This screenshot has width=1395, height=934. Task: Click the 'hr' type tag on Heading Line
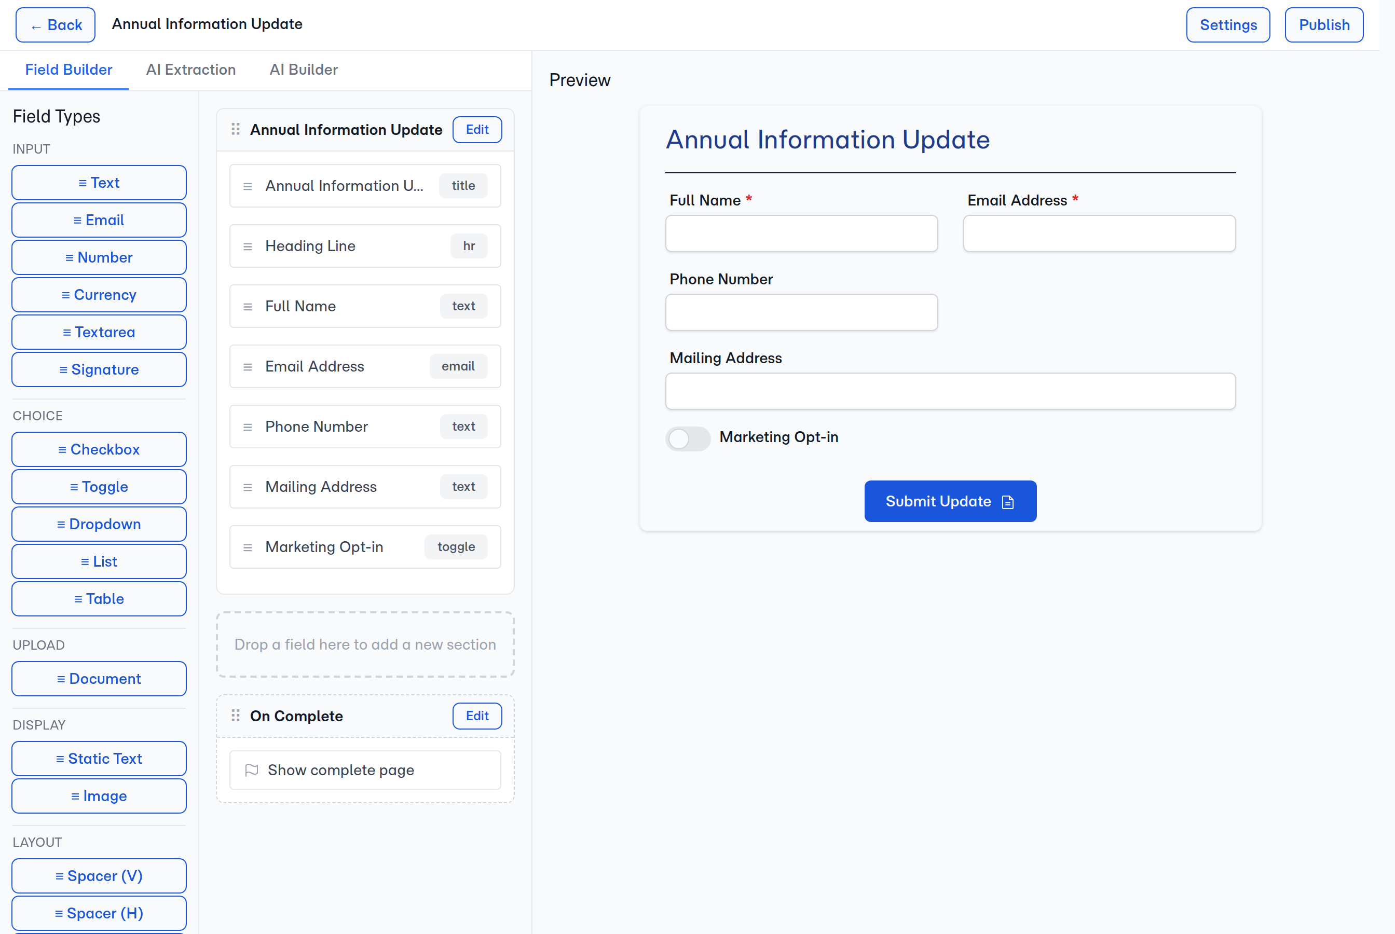click(x=469, y=246)
